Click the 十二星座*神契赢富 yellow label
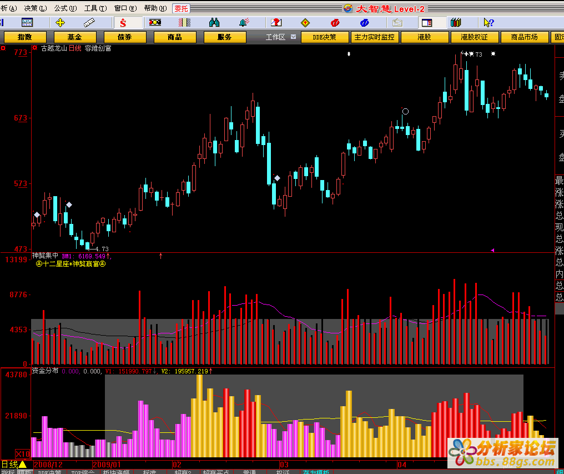Screen dimensions: 564x474 click(x=71, y=264)
